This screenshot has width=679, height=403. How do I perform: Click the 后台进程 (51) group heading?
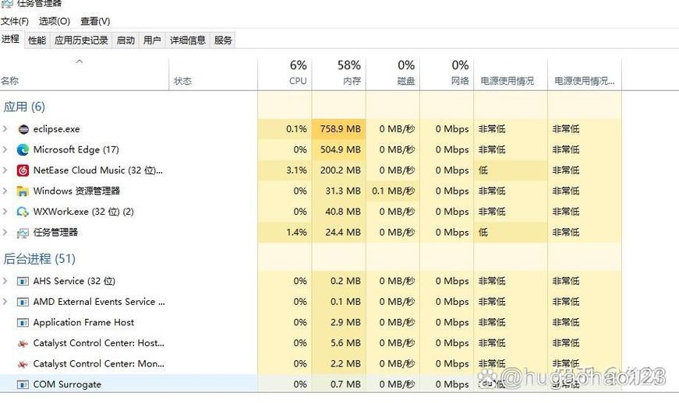[x=40, y=259]
